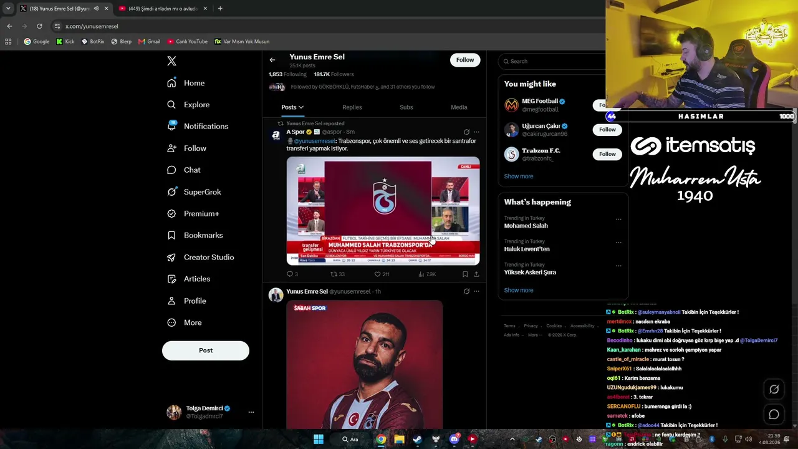
Task: Click the Grok floating button
Action: 774,389
